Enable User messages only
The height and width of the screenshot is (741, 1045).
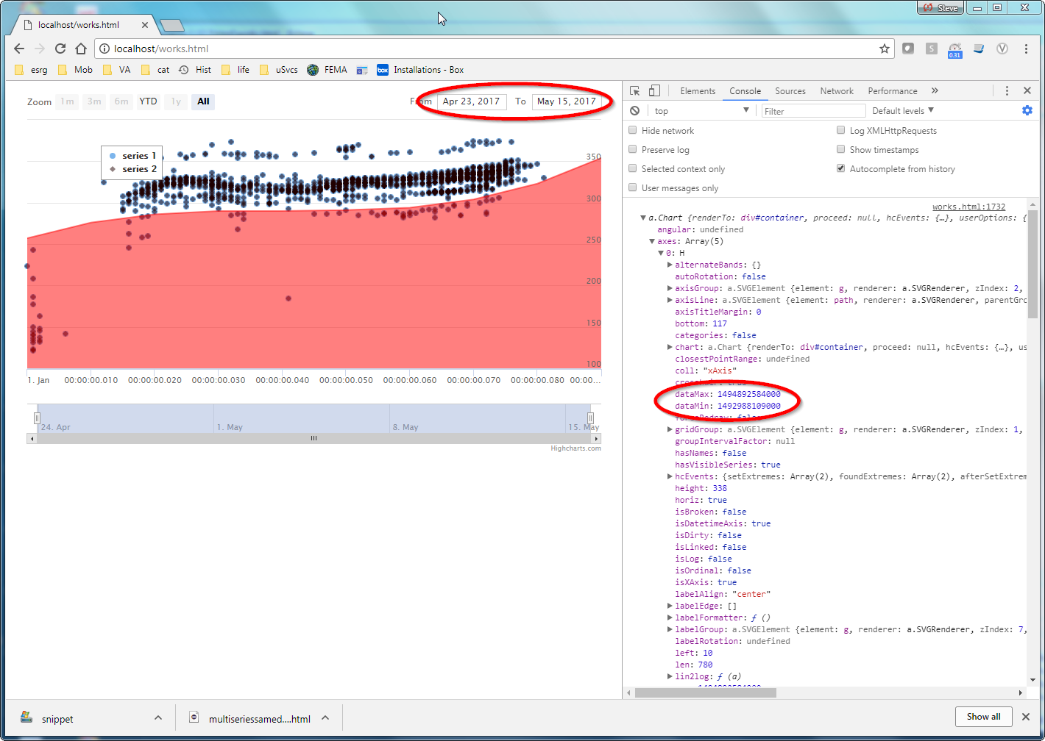pyautogui.click(x=633, y=187)
